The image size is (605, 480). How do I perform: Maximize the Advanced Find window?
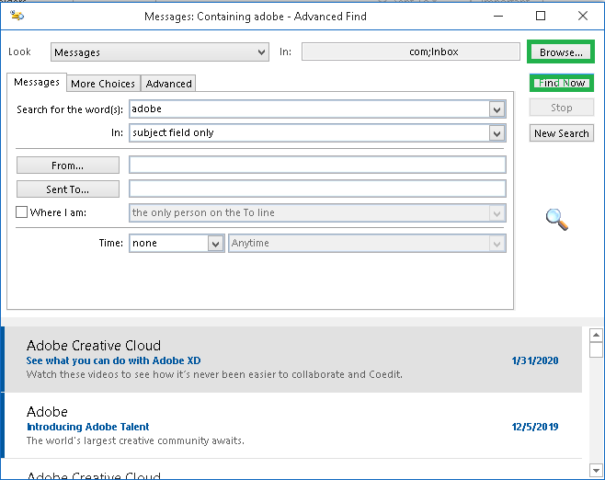click(x=541, y=16)
